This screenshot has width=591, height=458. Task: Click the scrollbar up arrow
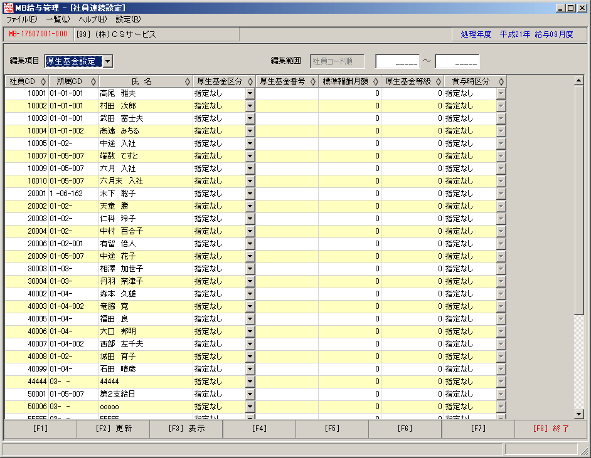click(x=579, y=80)
